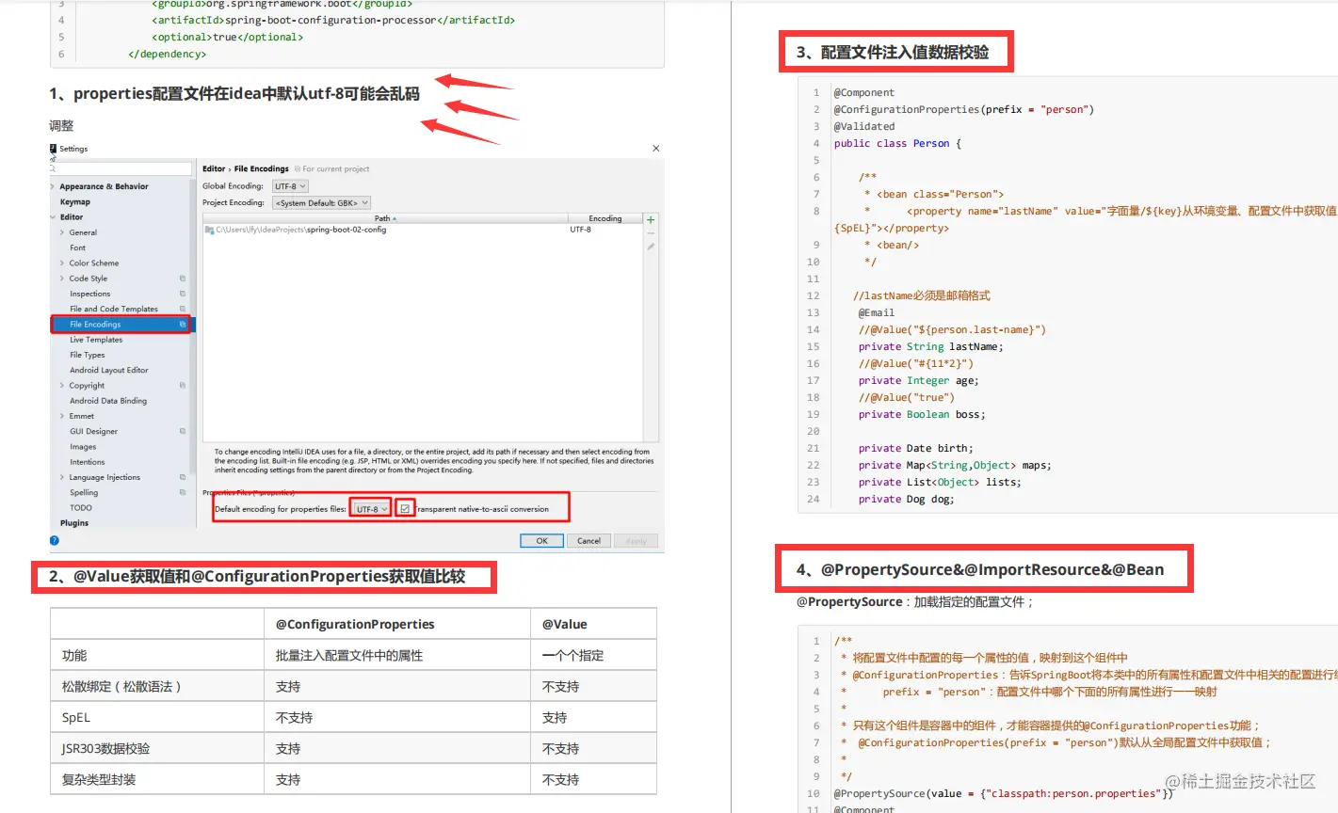This screenshot has width=1338, height=813.
Task: Open the blue help question mark icon
Action: pos(55,540)
